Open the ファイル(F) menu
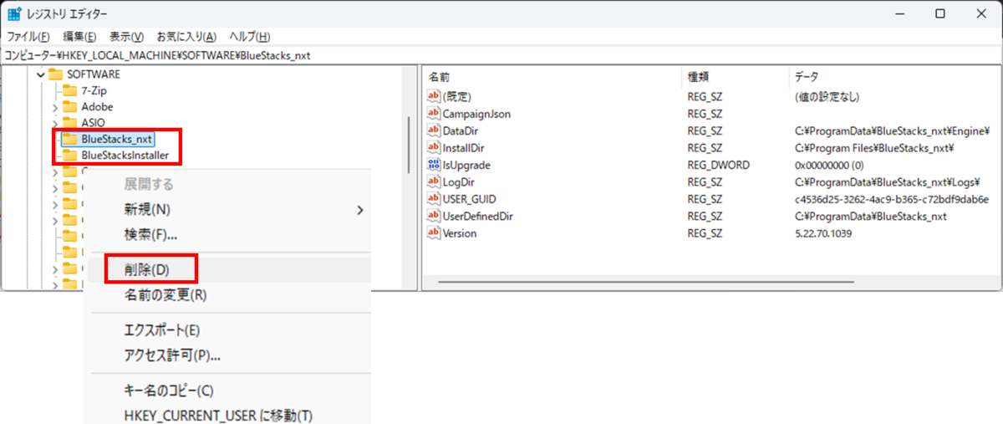The height and width of the screenshot is (424, 1003). click(x=28, y=37)
